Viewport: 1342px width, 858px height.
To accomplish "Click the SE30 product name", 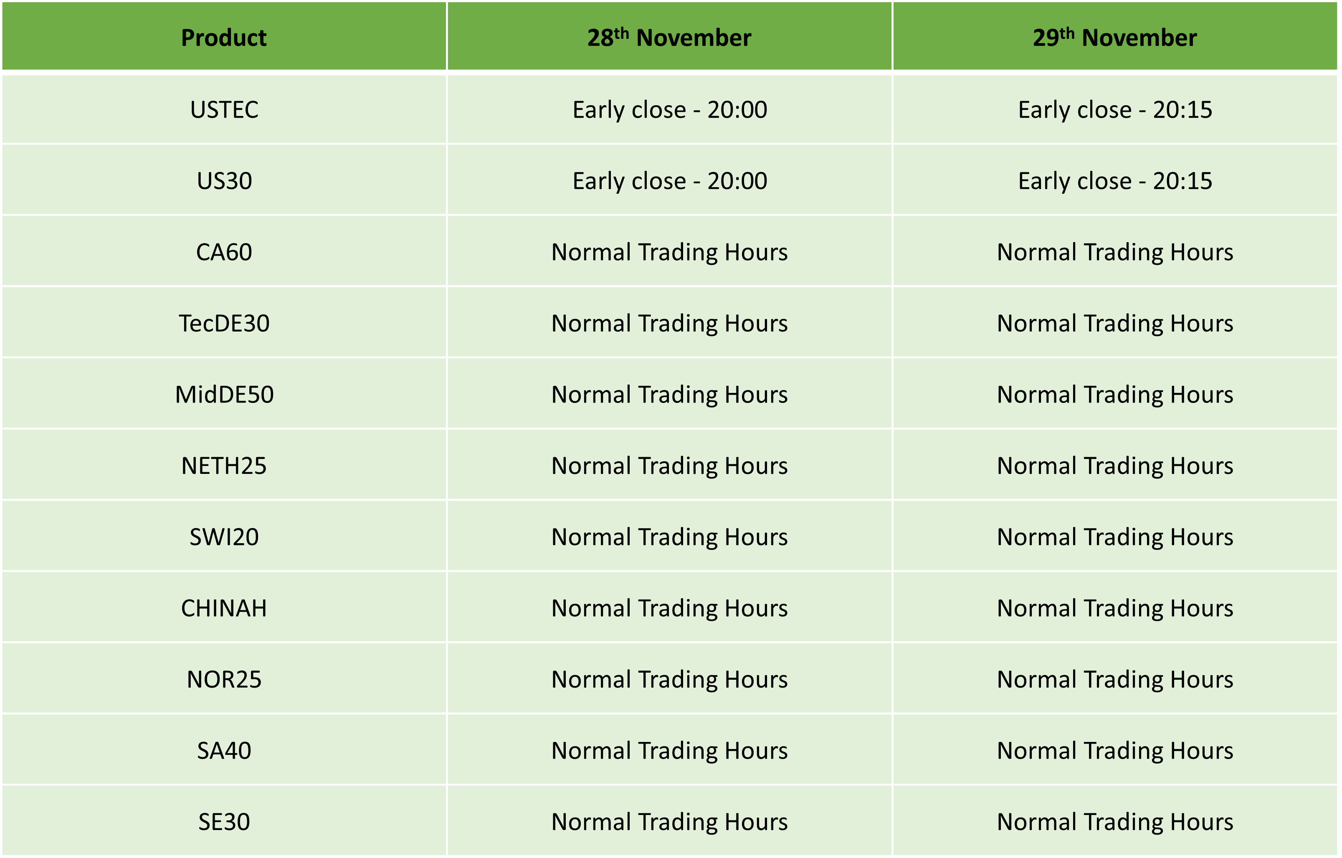I will (224, 822).
